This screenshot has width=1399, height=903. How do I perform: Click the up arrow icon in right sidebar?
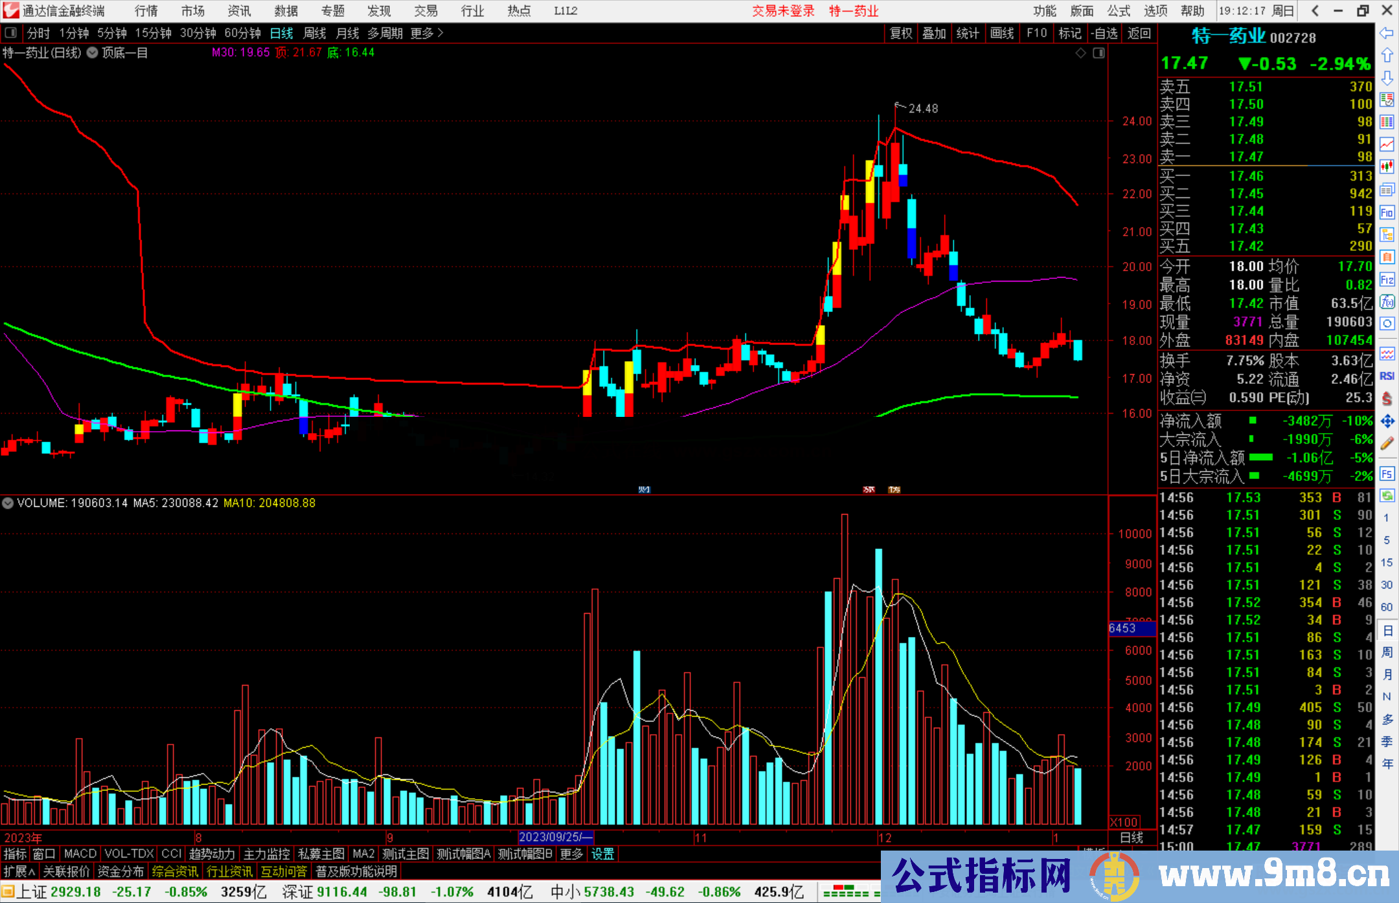point(1387,55)
